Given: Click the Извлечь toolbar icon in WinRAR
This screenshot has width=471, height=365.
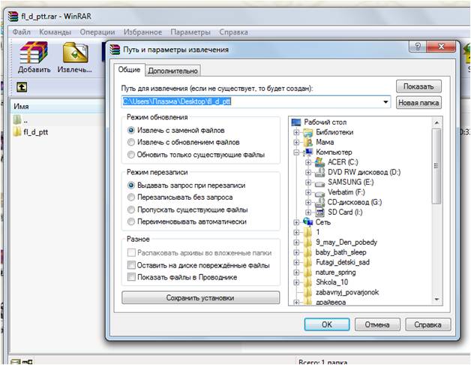Looking at the screenshot, I should (x=75, y=57).
